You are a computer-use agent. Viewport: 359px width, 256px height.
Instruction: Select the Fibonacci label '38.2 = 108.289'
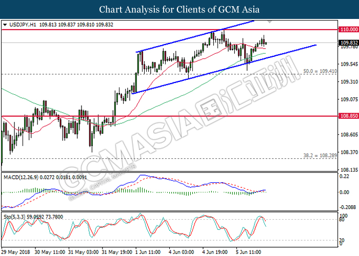pos(320,156)
